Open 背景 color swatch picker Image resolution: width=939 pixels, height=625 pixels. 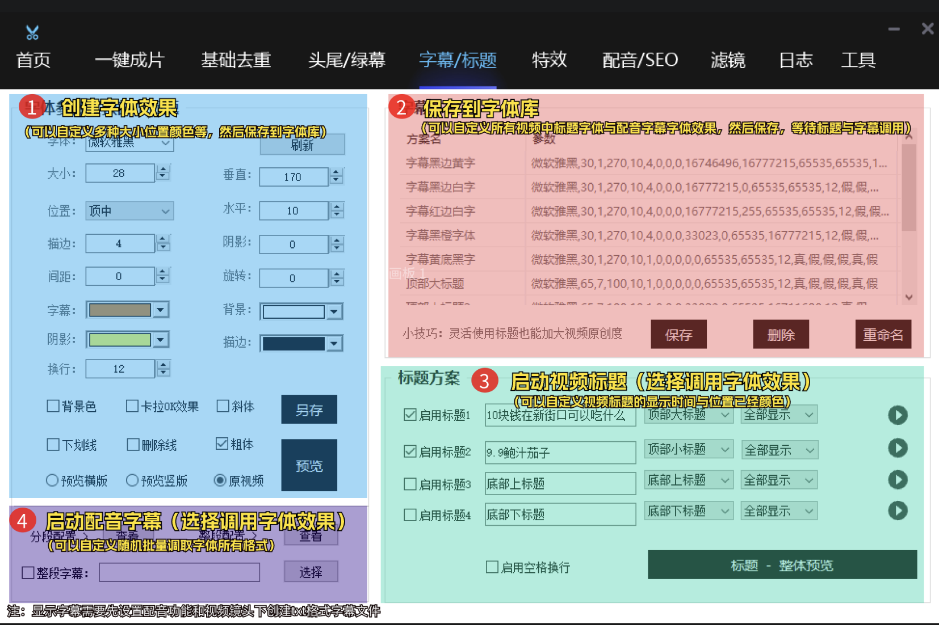point(301,311)
